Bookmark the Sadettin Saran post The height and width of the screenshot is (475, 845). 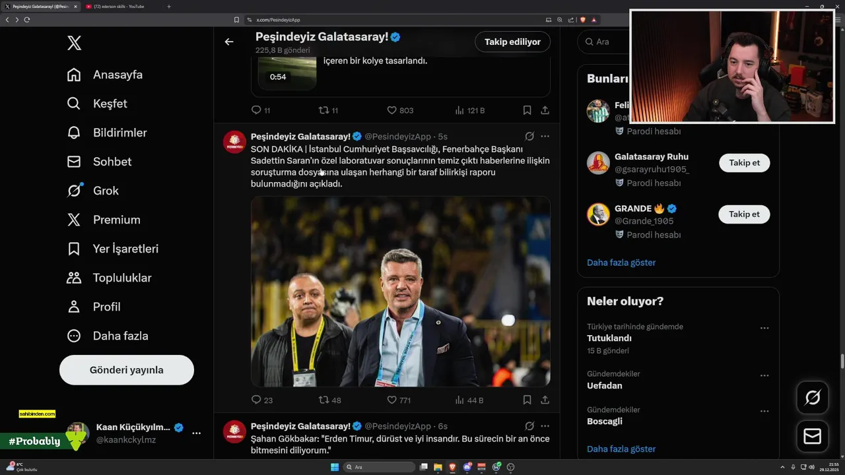click(x=527, y=400)
